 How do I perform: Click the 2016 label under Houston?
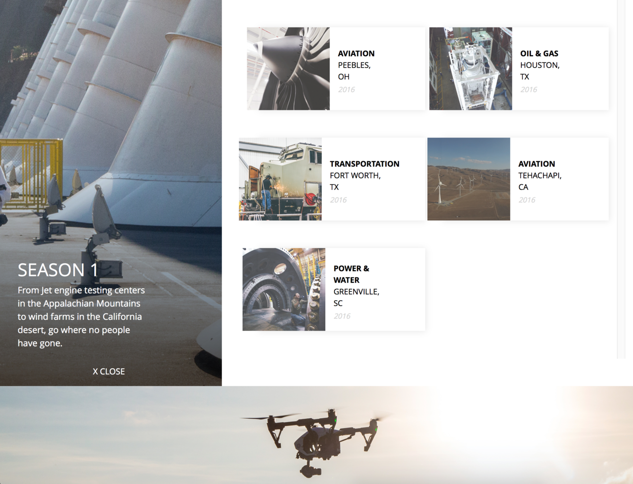[x=529, y=89]
